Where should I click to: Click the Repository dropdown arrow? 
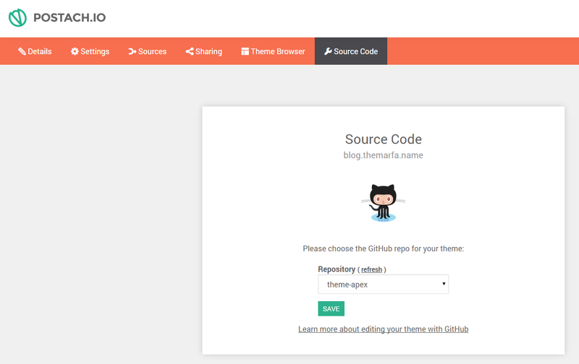pyautogui.click(x=444, y=284)
